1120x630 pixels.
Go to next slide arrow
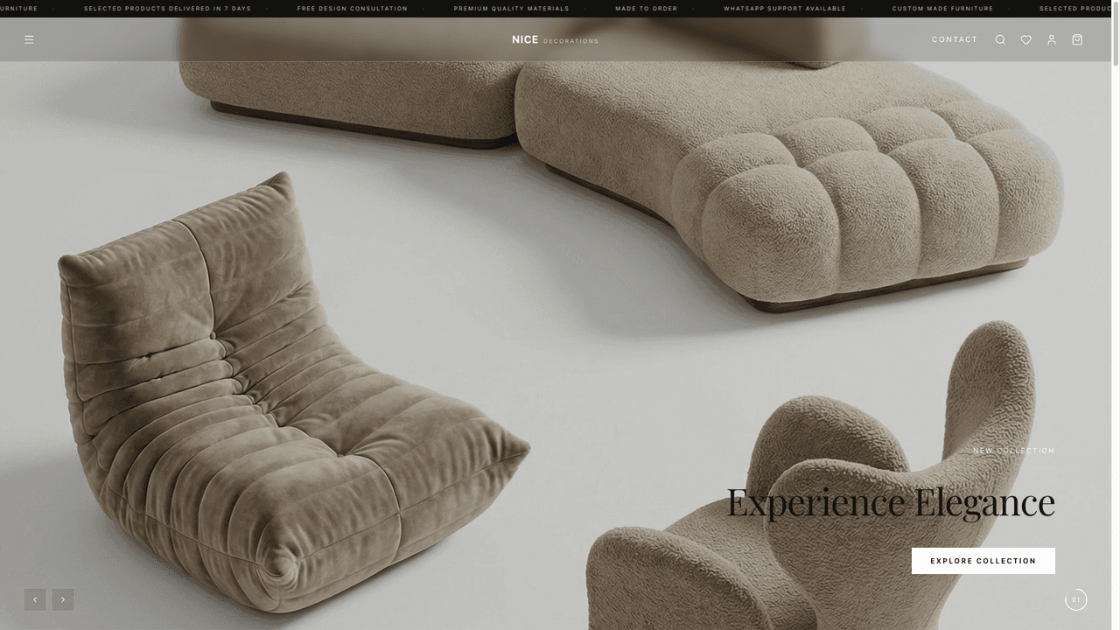[63, 599]
